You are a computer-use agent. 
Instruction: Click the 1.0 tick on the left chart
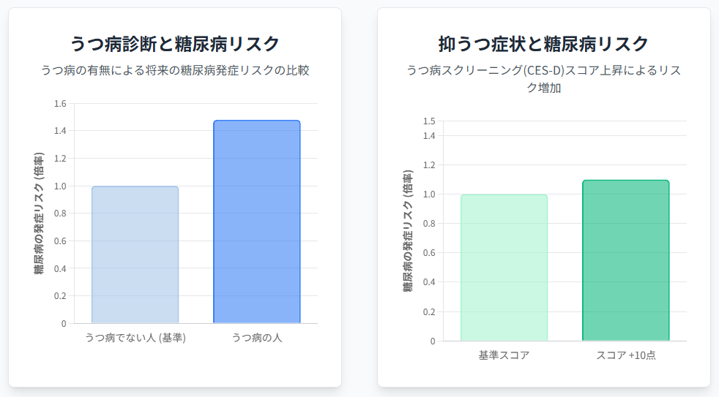(x=59, y=186)
